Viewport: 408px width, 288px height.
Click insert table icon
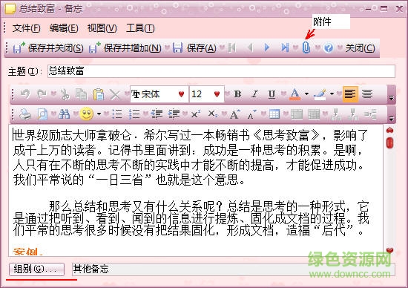coord(274,114)
